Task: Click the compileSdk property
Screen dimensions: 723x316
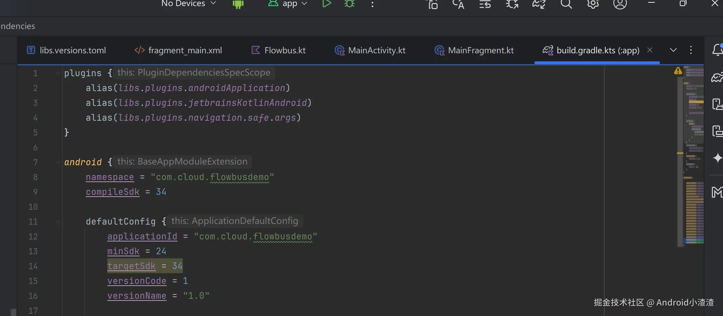Action: coord(112,192)
